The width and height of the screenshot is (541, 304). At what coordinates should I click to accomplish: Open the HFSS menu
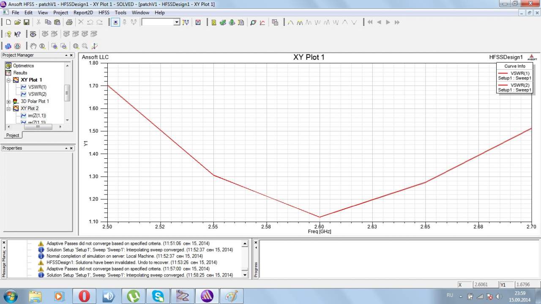[x=104, y=13]
